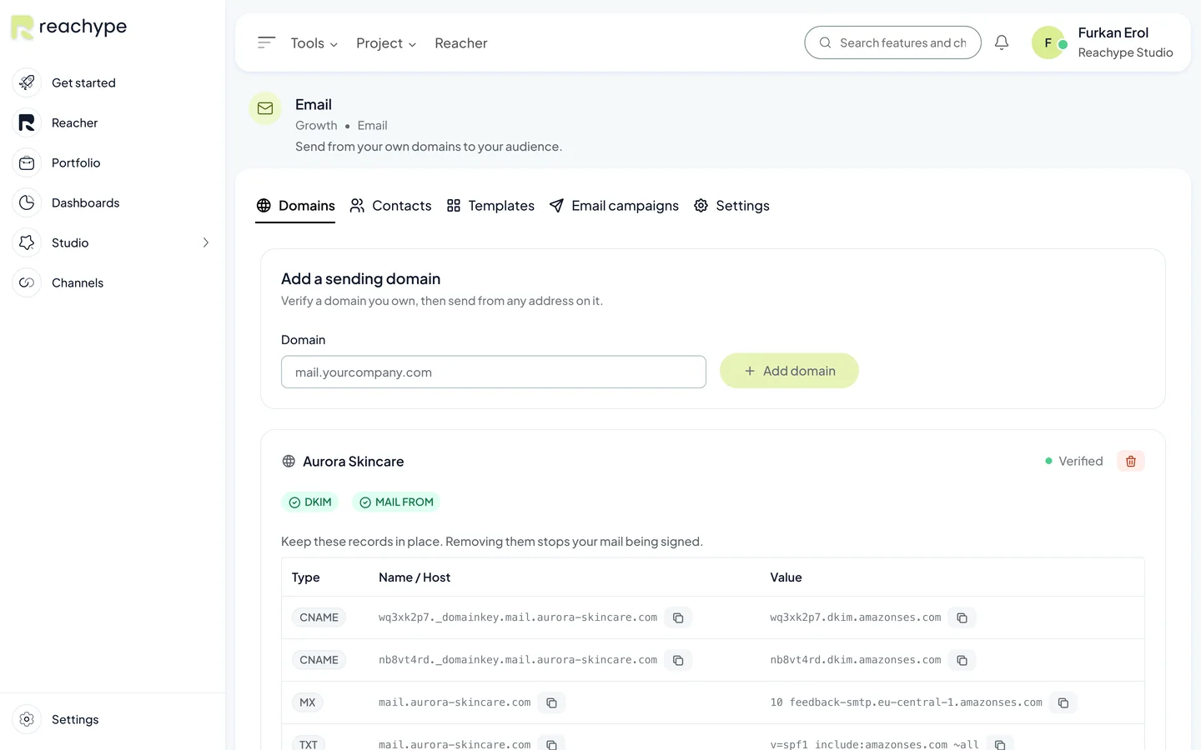Viewport: 1201px width, 750px height.
Task: Open the Project dropdown menu
Action: click(385, 43)
